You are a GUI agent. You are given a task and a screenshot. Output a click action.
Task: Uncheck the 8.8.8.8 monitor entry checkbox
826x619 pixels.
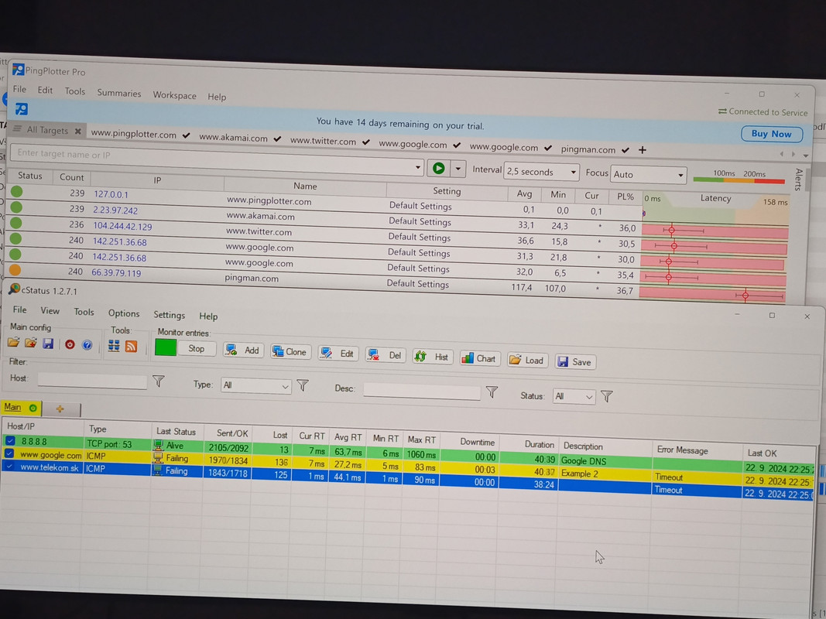(10, 440)
